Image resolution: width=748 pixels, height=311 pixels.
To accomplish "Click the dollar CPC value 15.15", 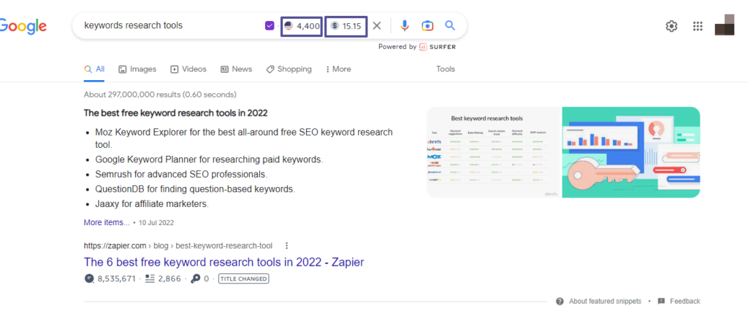I will 346,25.
